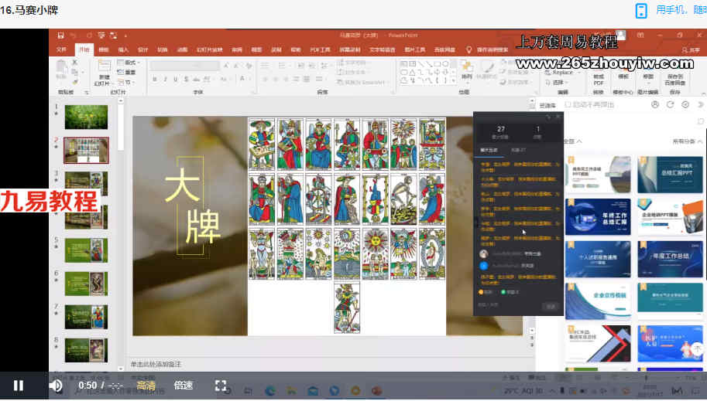Click the lightbulb tell-me search box
Screen dimensions: 707x401
[x=489, y=49]
